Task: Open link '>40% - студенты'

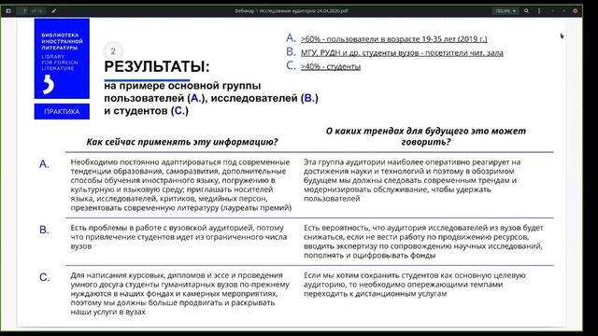Action: click(330, 66)
